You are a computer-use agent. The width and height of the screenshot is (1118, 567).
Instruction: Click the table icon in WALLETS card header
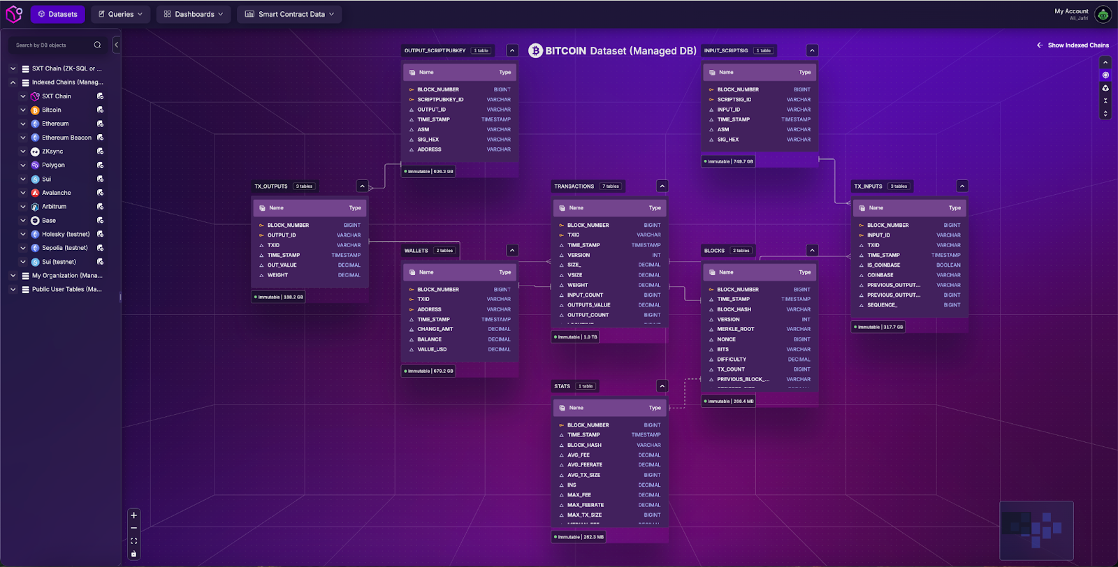click(412, 272)
